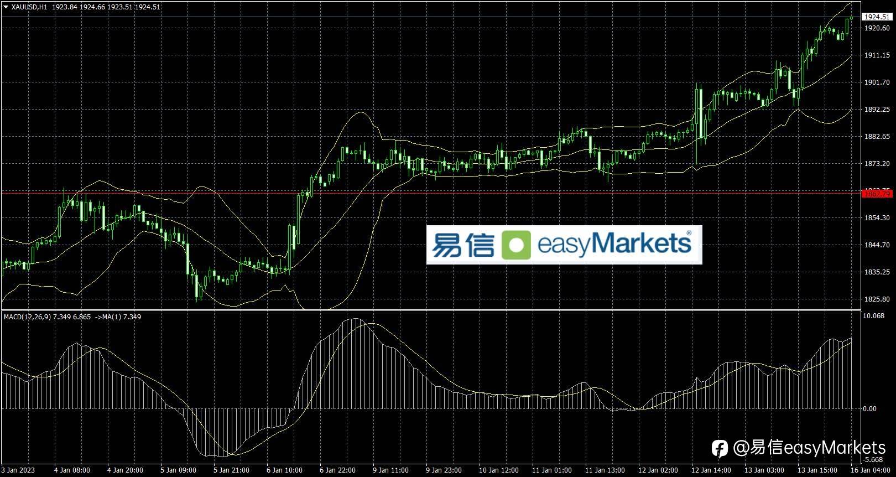Select the red horizontal level line
896x477 pixels.
tap(431, 193)
